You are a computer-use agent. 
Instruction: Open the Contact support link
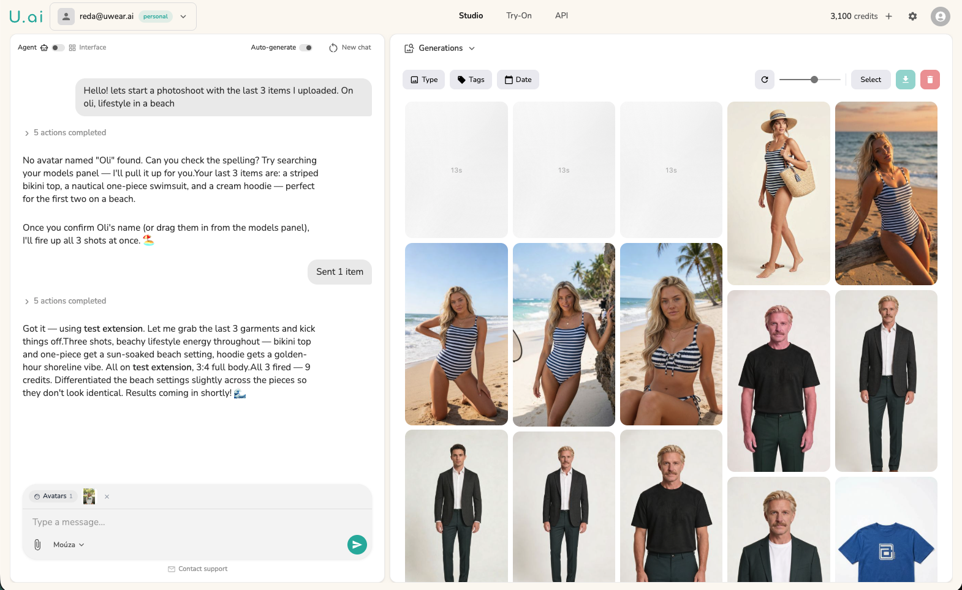(x=197, y=569)
